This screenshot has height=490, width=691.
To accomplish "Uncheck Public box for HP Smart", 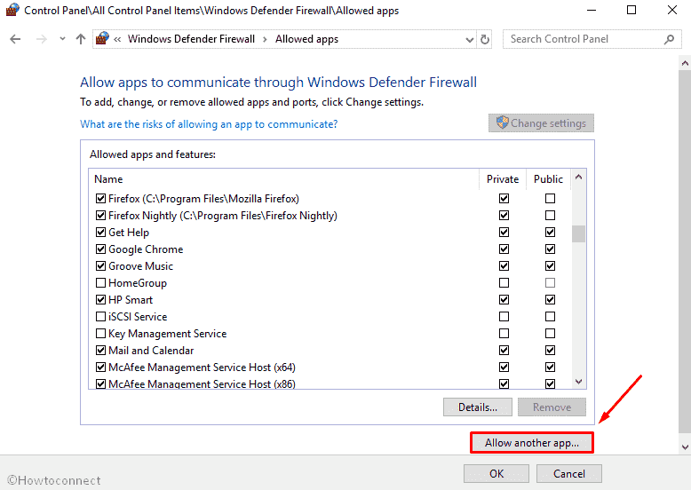I will click(x=550, y=300).
